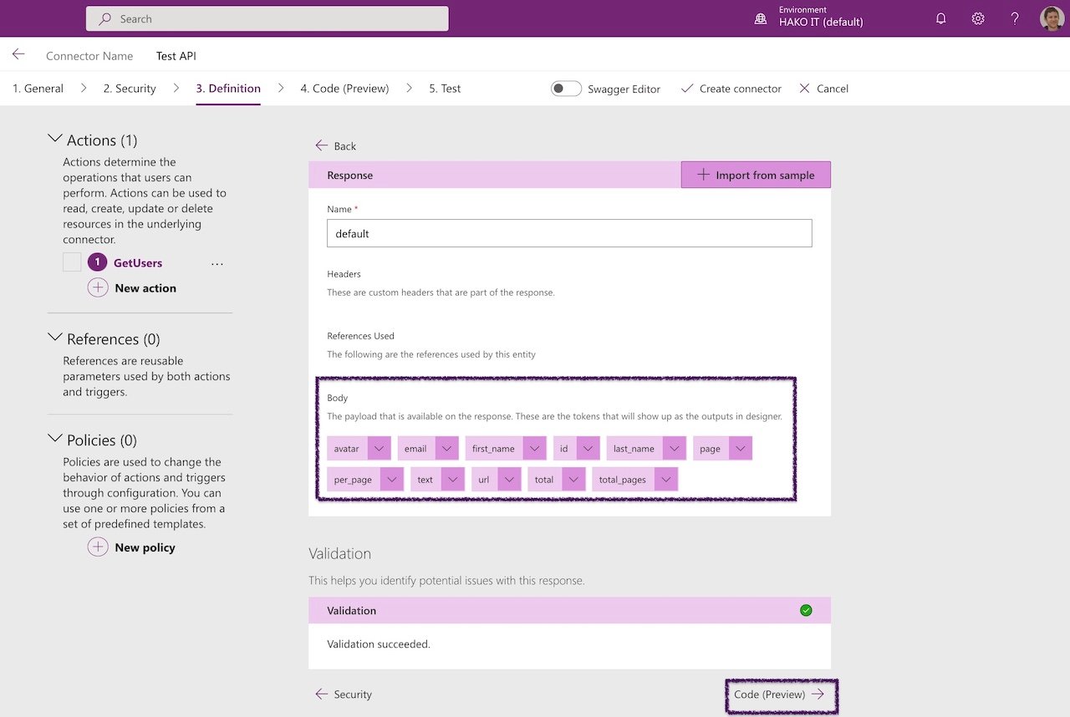
Task: Click the HAKO IT (default) environment name
Action: 821,23
